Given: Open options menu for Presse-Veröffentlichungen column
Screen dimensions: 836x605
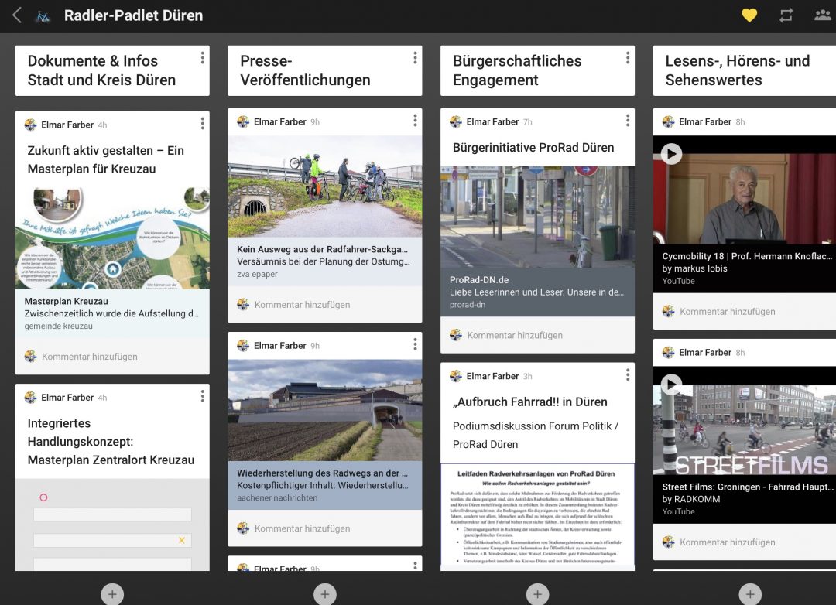Looking at the screenshot, I should coord(415,58).
